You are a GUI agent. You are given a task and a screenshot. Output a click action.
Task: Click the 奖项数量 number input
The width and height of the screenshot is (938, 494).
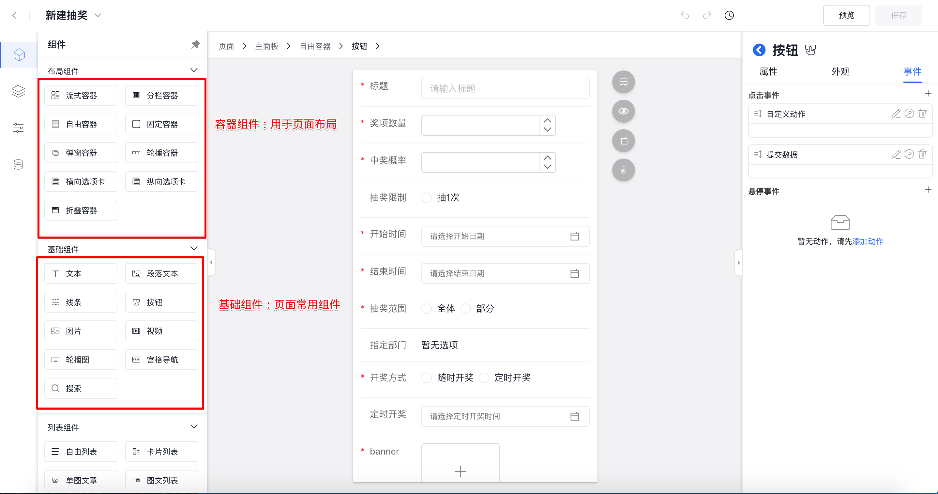pos(481,125)
